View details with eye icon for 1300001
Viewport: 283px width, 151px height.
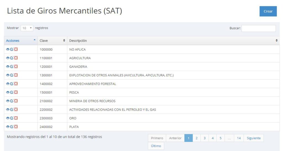(7, 75)
